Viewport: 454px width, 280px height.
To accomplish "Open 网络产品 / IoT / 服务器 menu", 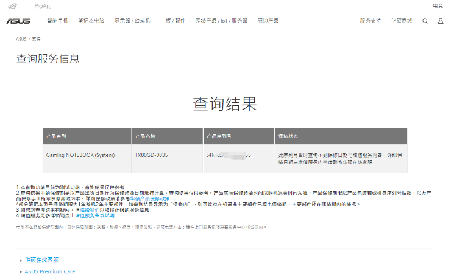I will (221, 21).
